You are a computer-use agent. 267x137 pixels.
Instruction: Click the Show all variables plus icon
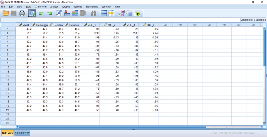click(137, 13)
